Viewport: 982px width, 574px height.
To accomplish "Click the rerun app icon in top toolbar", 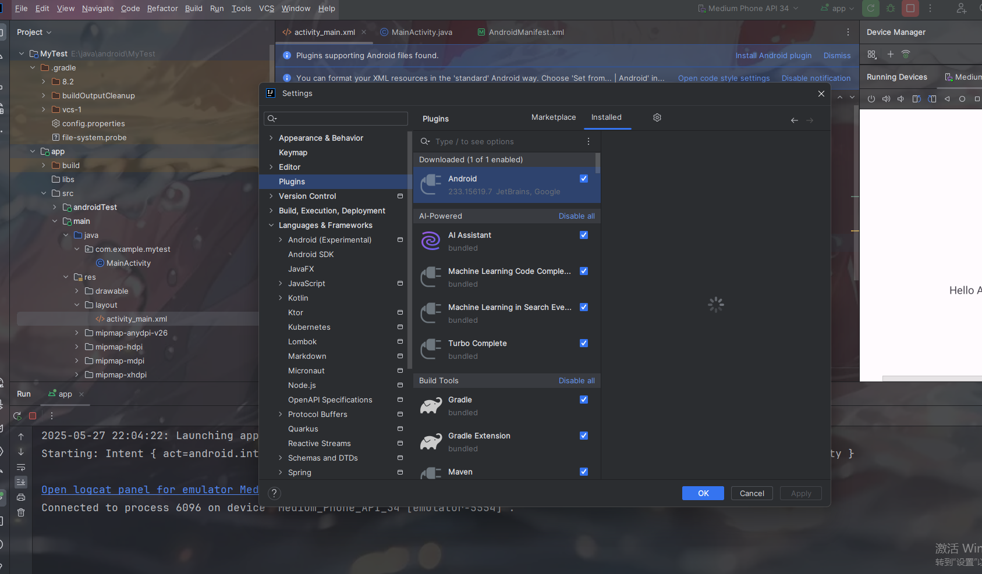I will pyautogui.click(x=871, y=8).
